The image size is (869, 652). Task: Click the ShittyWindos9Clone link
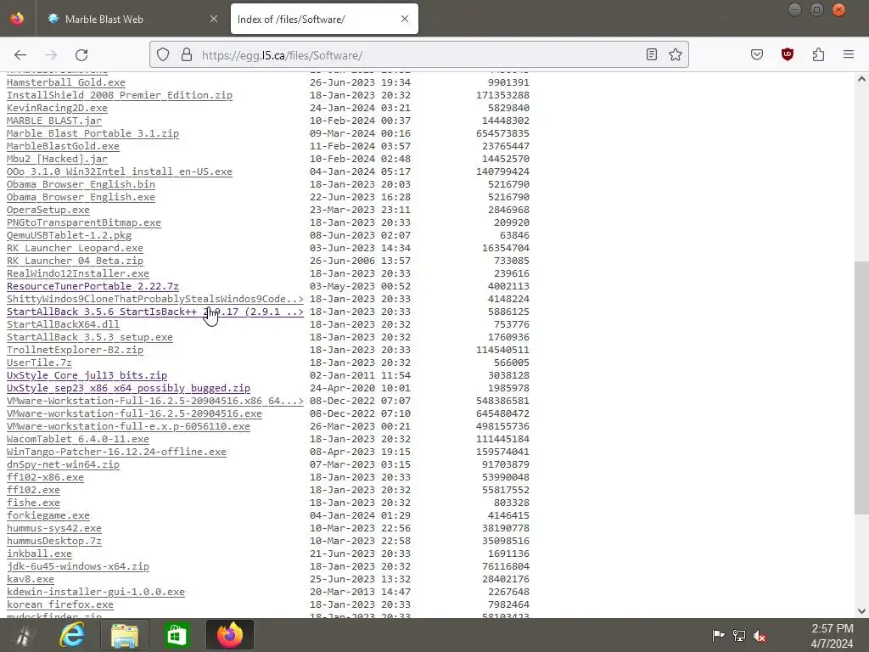[x=155, y=300]
